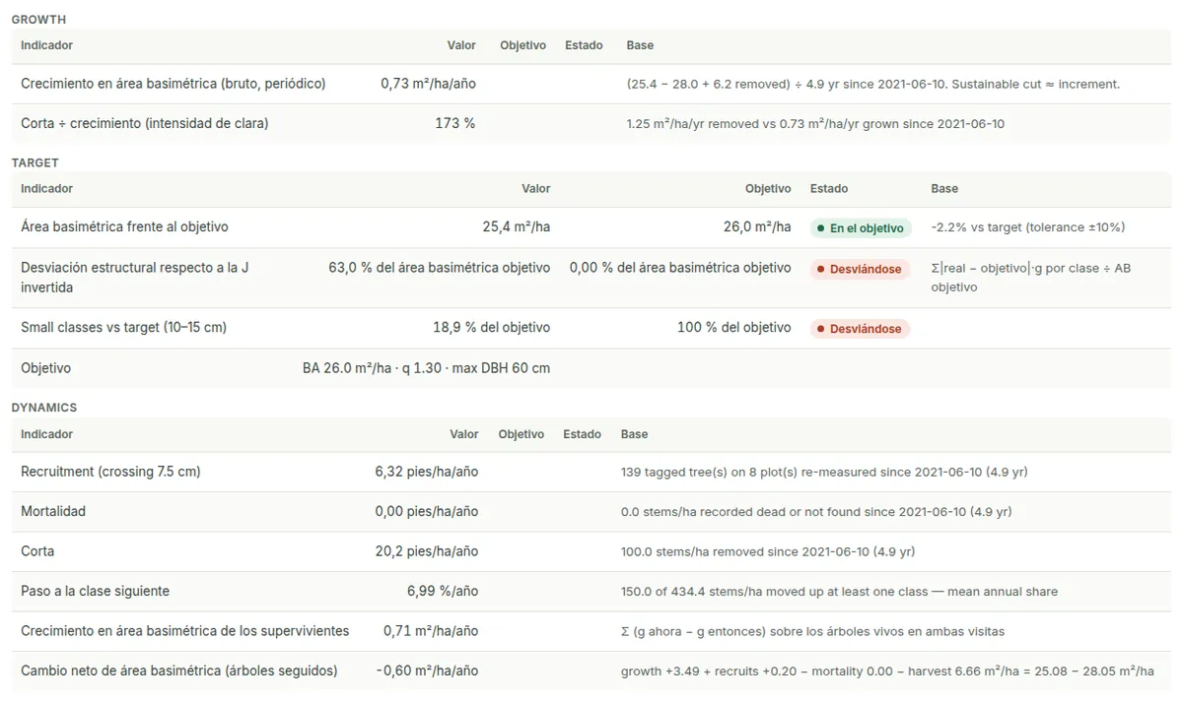Click 'Desviación estructural respecto a la J invertida' label
1183x702 pixels.
click(135, 278)
